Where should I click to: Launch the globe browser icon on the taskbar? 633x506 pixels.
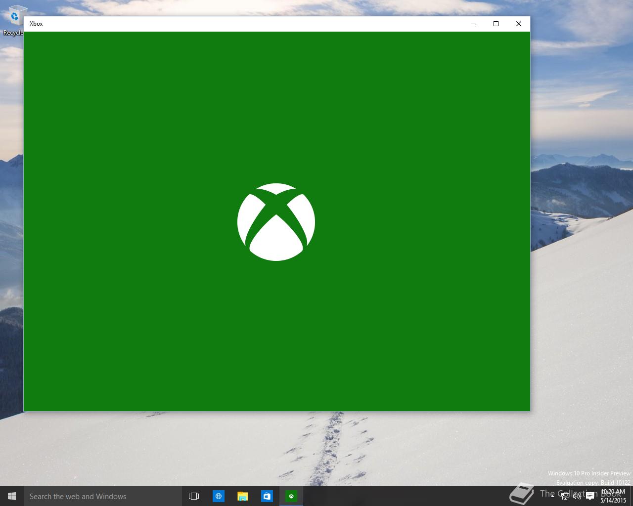[x=219, y=496]
